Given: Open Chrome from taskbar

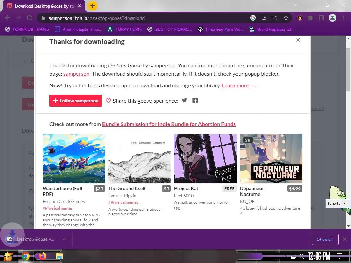Looking at the screenshot, I should tap(25, 256).
